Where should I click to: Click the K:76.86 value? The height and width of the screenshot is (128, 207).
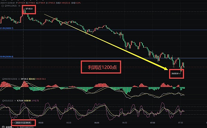(20, 101)
